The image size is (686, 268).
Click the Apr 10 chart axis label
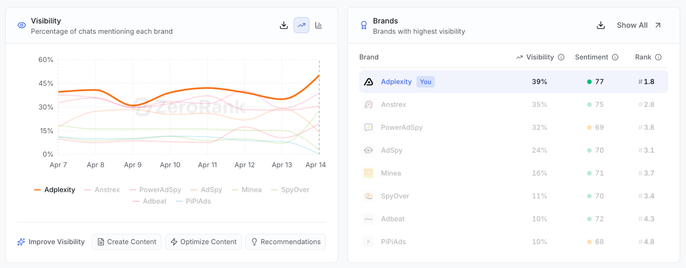click(x=170, y=165)
